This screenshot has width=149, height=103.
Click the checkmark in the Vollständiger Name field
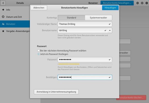coord(110,24)
